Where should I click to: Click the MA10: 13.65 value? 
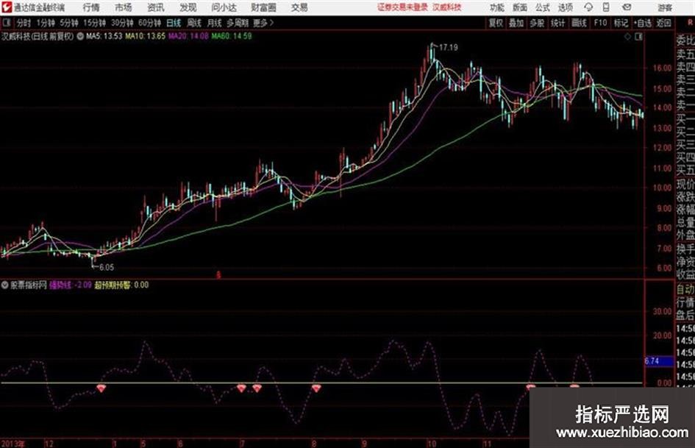coord(145,36)
